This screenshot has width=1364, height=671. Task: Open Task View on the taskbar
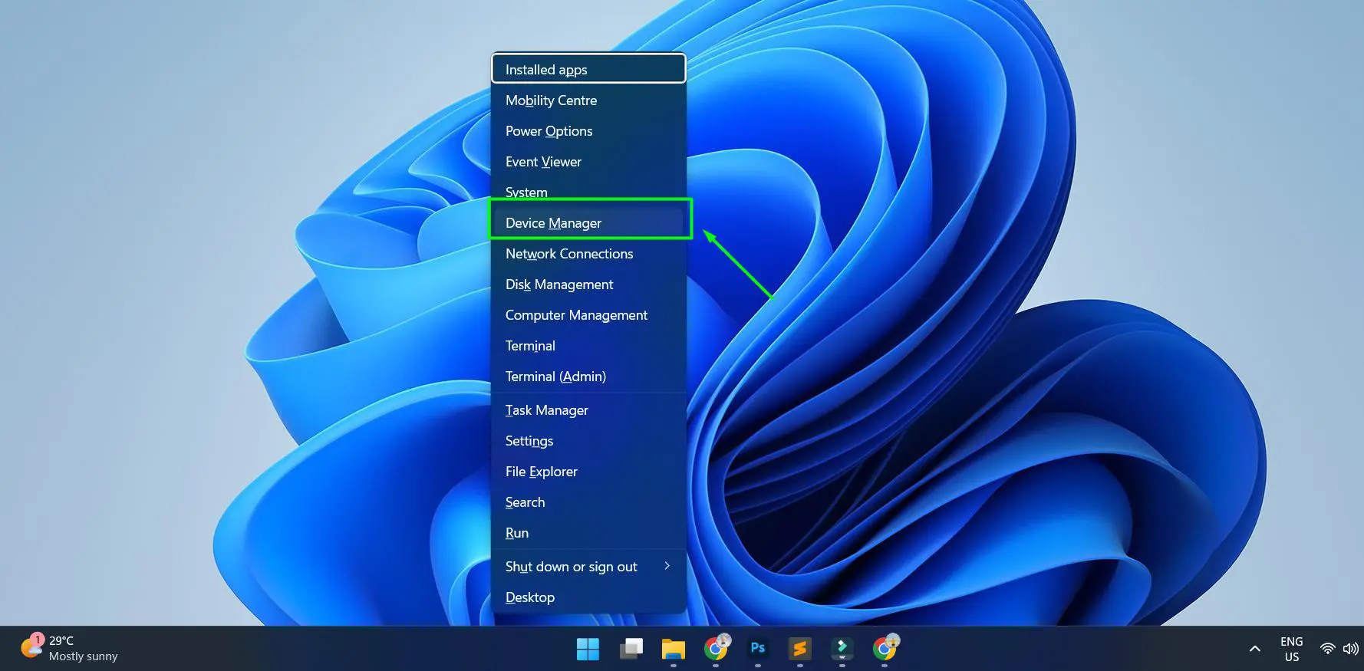pos(631,649)
